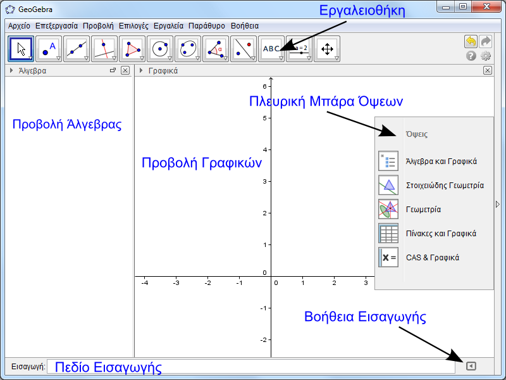This screenshot has width=506, height=380.
Task: Open the Εργαλεία menu
Action: pos(168,26)
